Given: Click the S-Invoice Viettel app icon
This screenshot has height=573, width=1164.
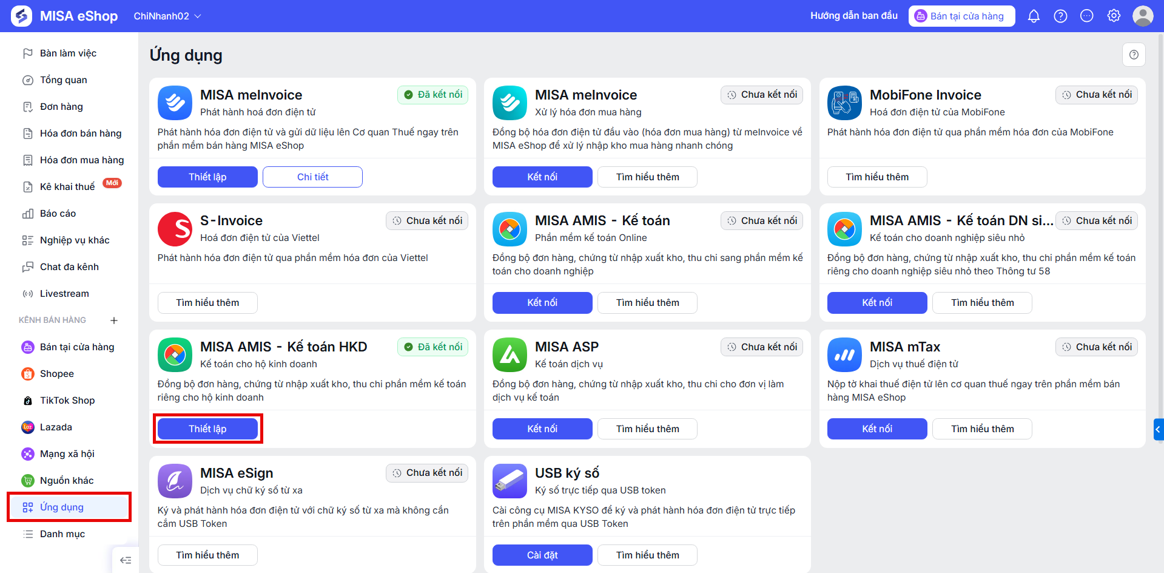Looking at the screenshot, I should point(175,229).
